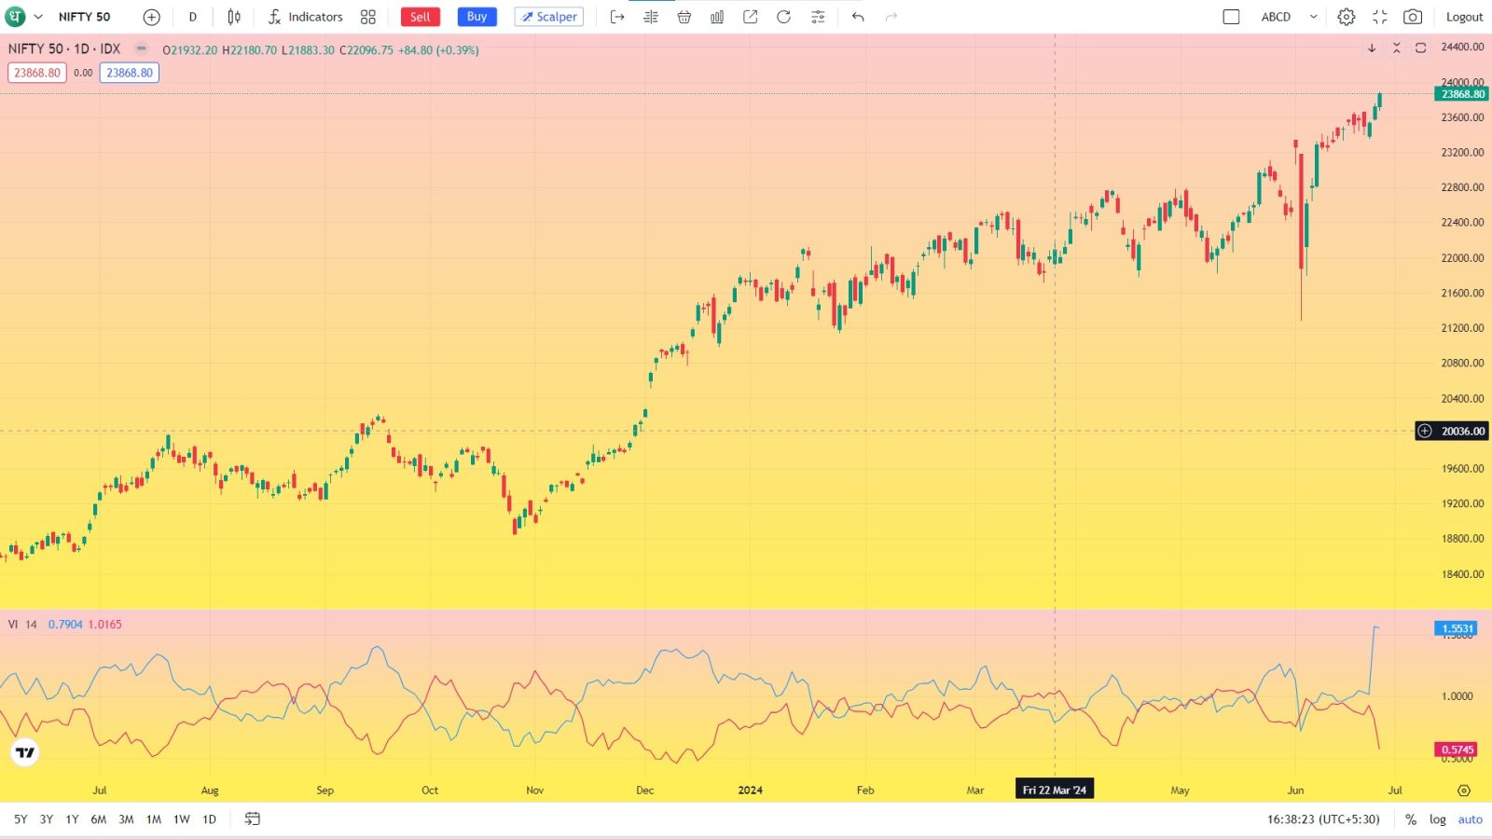The image size is (1492, 839).
Task: Move pane down with arrow icon
Action: pyautogui.click(x=1372, y=48)
